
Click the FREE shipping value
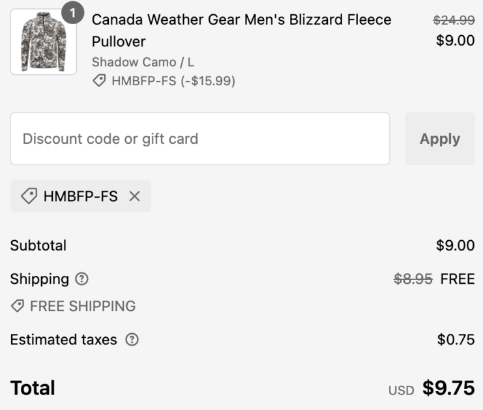(x=458, y=279)
